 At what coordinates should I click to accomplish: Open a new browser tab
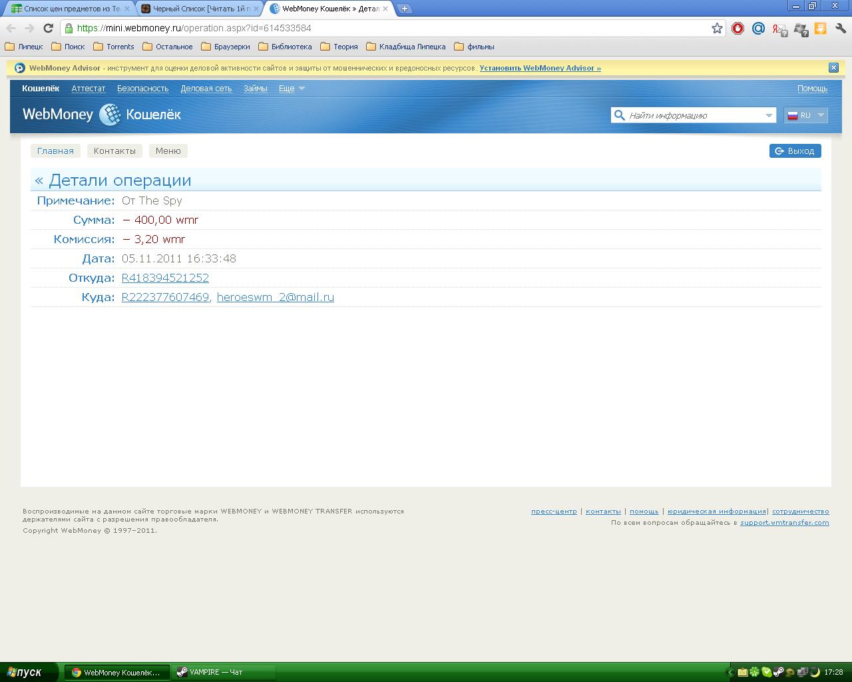(x=404, y=9)
